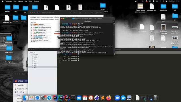Open Calendar showing 18 in Dock

[x=85, y=98]
